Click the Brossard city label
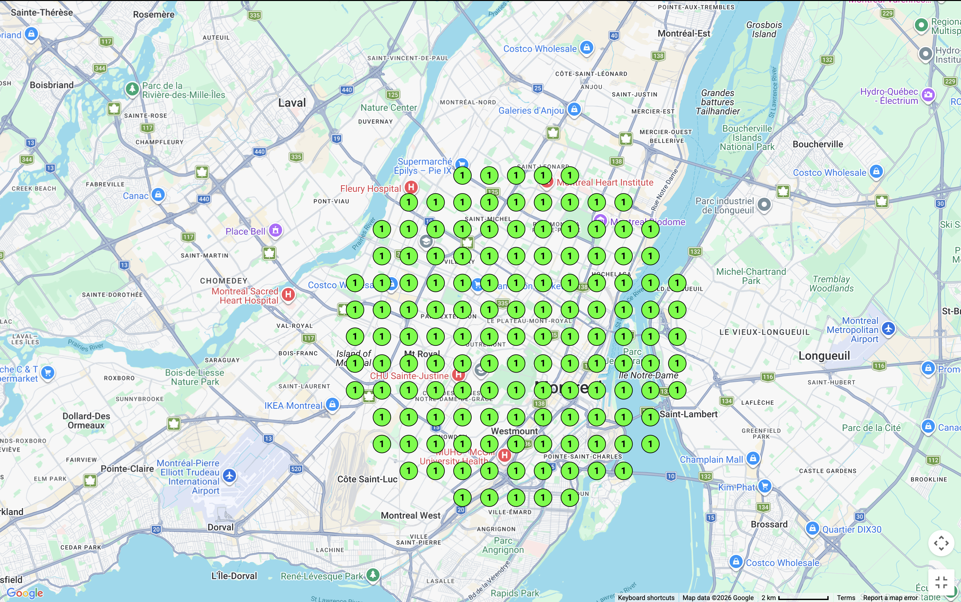The height and width of the screenshot is (602, 961). pyautogui.click(x=769, y=524)
